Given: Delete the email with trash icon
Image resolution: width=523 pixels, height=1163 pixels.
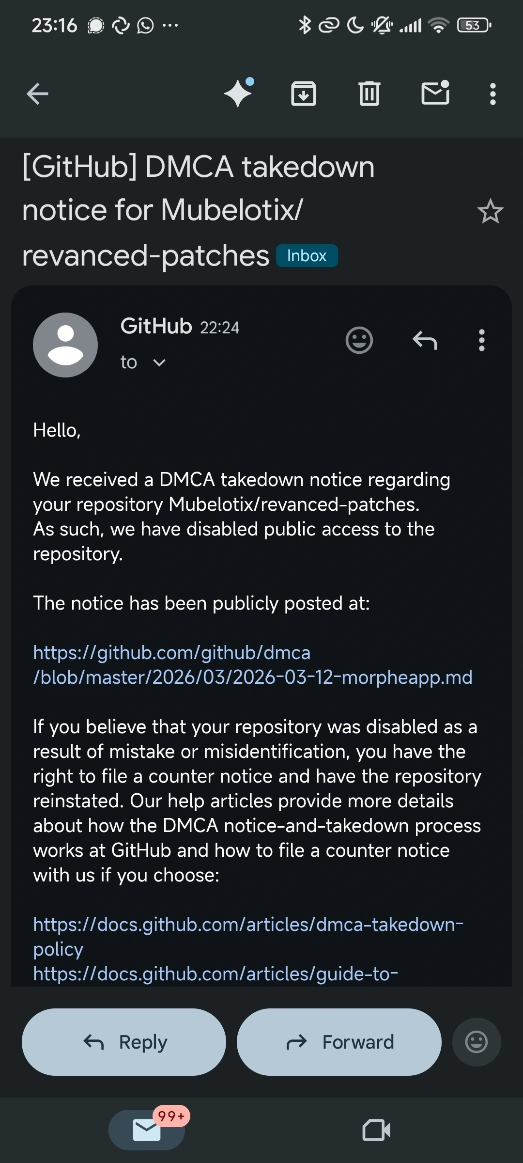Looking at the screenshot, I should [369, 94].
